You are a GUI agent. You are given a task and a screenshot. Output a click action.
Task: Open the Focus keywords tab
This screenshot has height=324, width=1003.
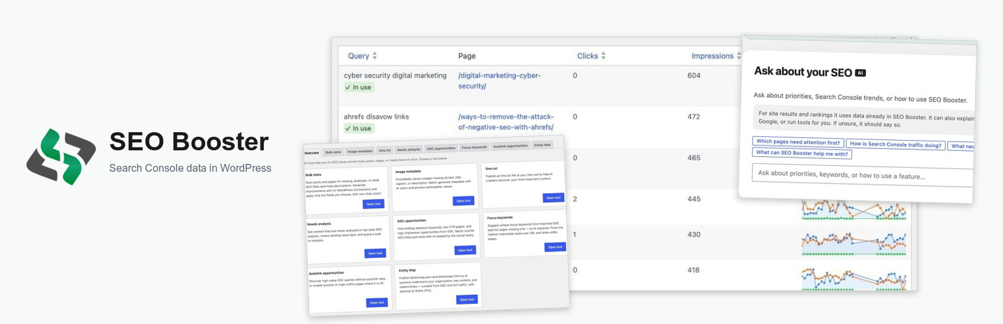474,147
